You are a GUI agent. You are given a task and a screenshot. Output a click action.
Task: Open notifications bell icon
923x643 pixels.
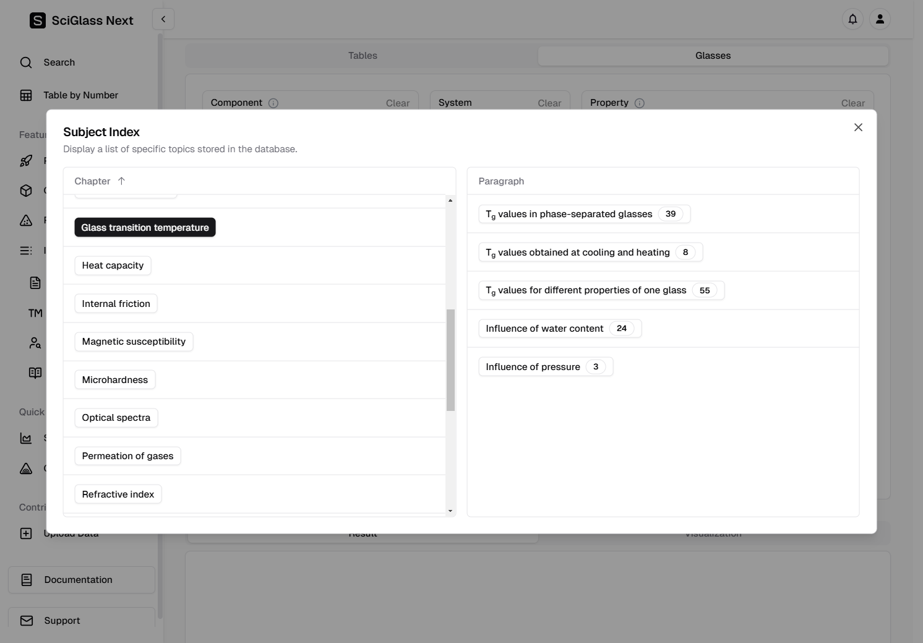tap(852, 19)
